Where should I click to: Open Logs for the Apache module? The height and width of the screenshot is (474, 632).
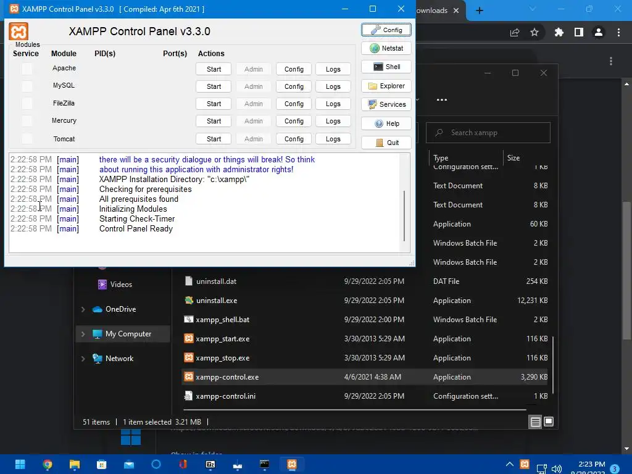point(333,69)
